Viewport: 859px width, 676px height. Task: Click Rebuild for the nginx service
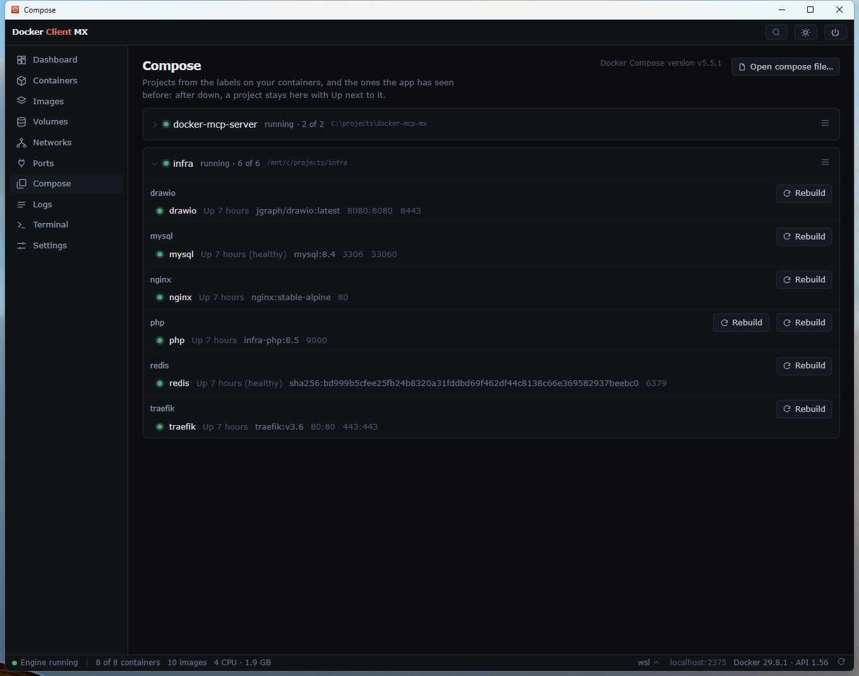coord(803,280)
